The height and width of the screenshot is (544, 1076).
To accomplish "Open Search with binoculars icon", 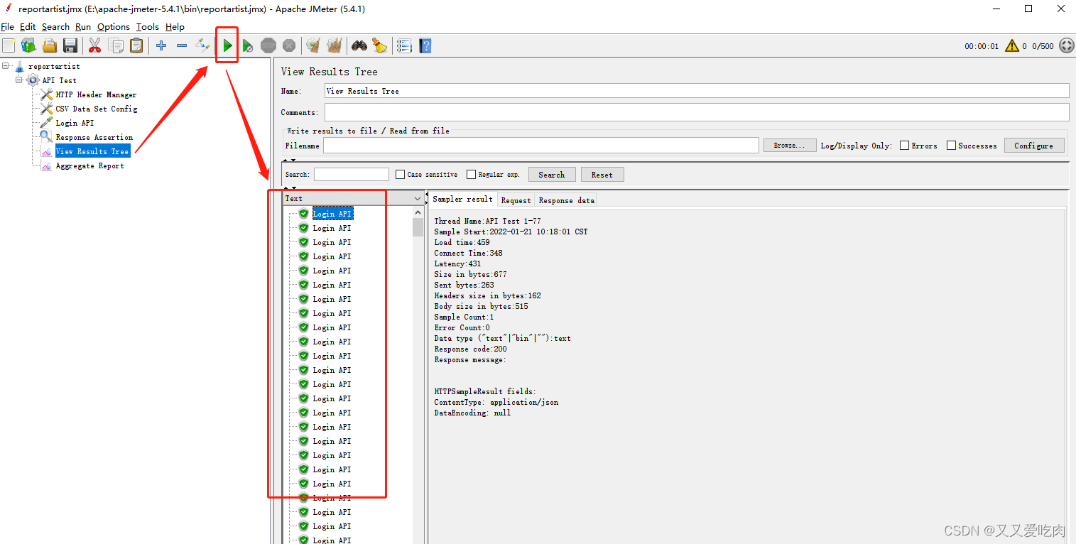I will (359, 45).
